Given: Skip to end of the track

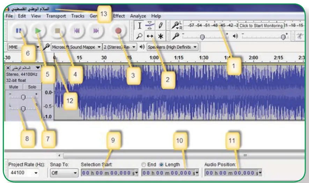Looking at the screenshot, I should point(96,31).
